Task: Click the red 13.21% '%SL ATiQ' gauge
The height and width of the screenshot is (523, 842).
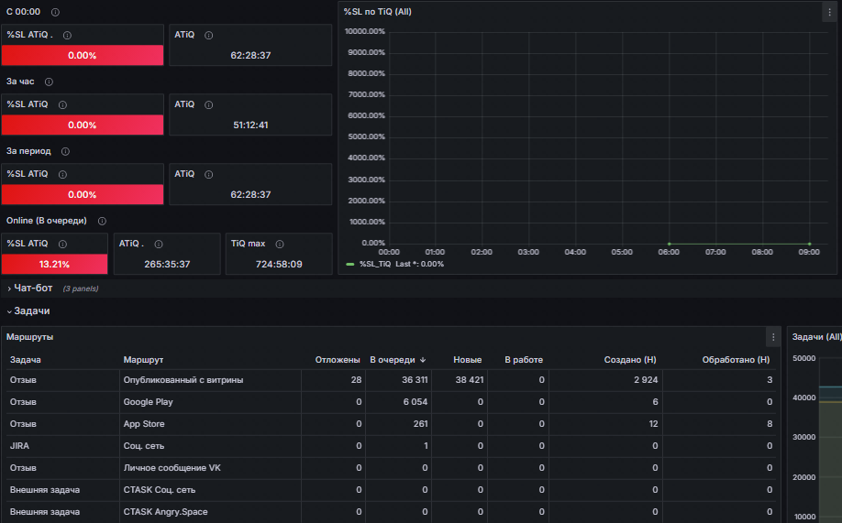Action: click(x=54, y=264)
